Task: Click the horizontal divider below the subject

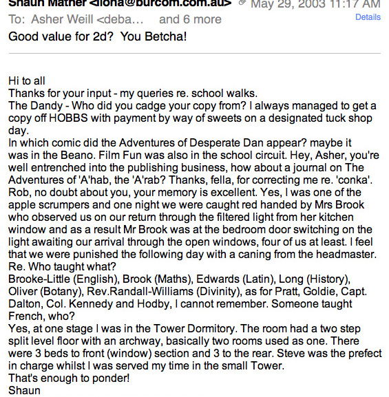Action: 195,54
